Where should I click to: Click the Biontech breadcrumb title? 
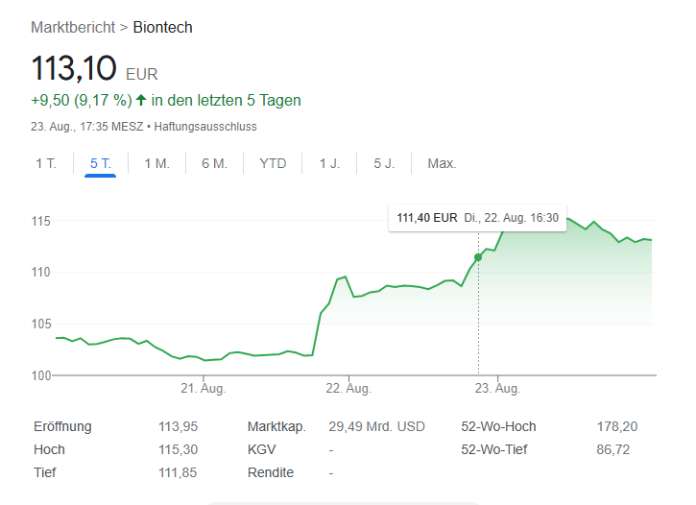(162, 28)
